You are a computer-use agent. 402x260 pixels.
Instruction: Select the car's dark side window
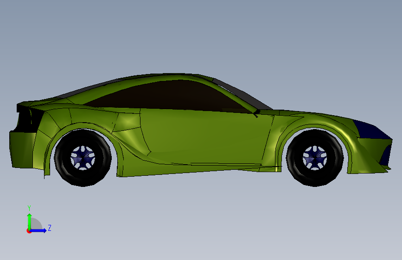[169, 96]
